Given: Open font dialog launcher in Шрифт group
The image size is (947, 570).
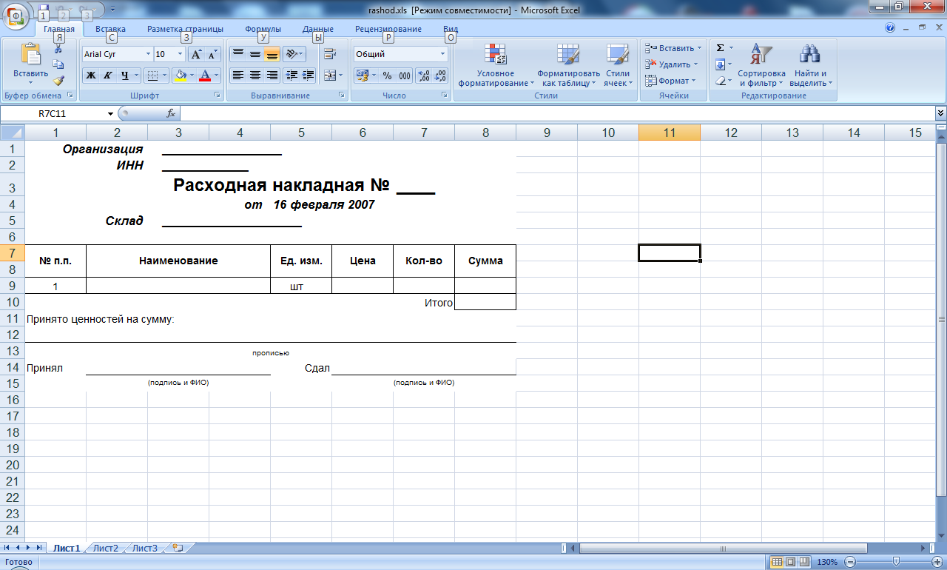Looking at the screenshot, I should pos(218,95).
